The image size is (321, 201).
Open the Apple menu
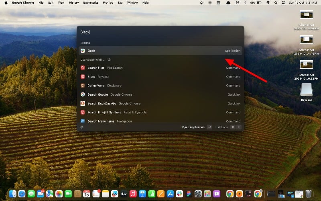(x=6, y=2)
